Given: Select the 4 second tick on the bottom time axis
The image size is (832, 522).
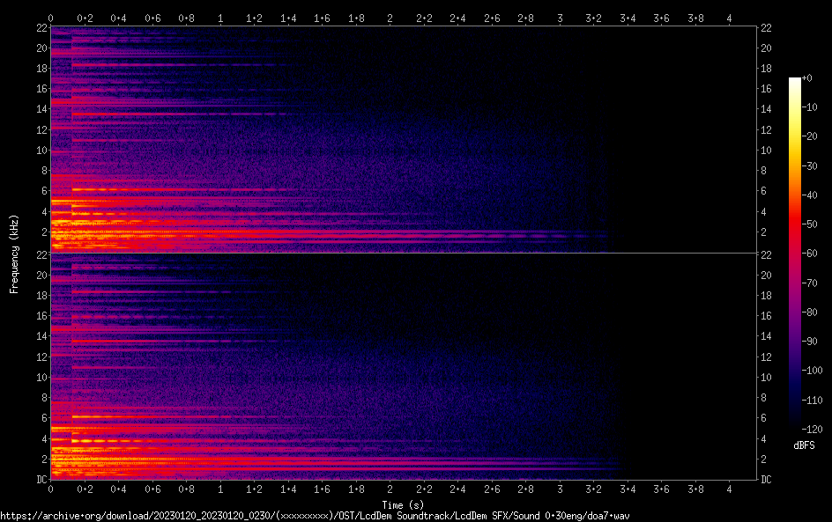Looking at the screenshot, I should [729, 489].
